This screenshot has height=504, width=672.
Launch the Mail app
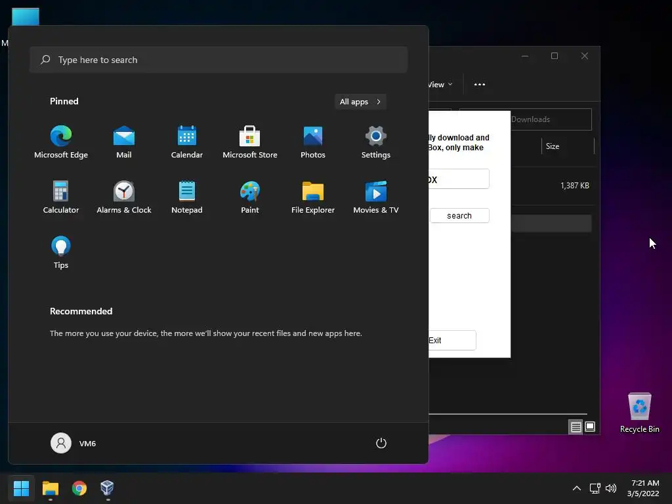coord(124,142)
